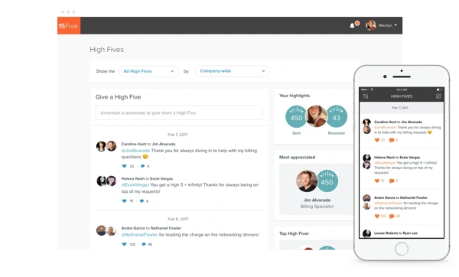Click Helena Nash's avatar in the feed
The image size is (459, 277).
coord(101,181)
